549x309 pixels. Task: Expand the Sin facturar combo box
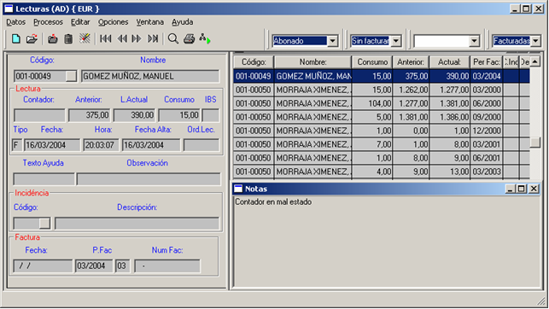396,41
